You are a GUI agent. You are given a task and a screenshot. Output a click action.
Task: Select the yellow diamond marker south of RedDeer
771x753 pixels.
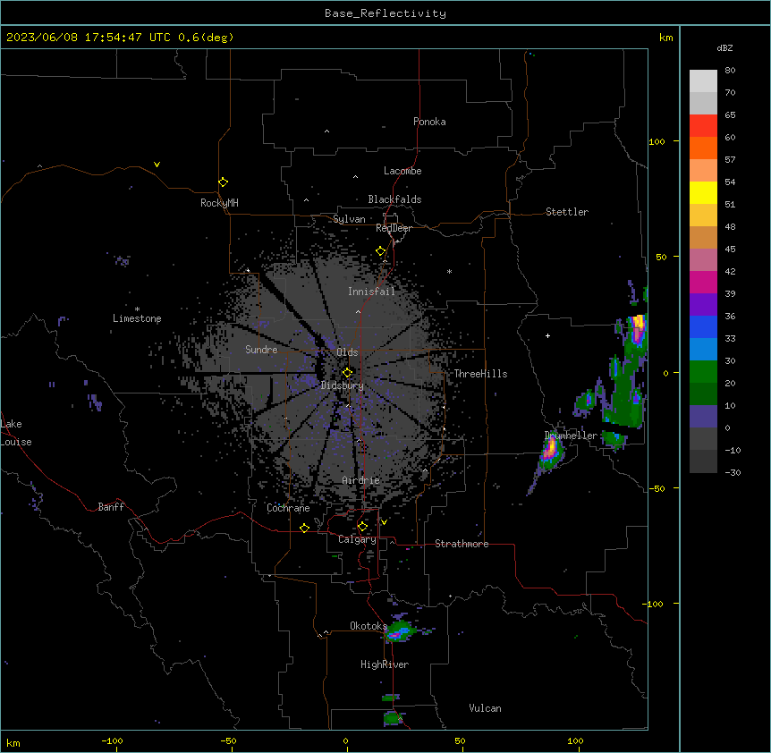pos(381,251)
